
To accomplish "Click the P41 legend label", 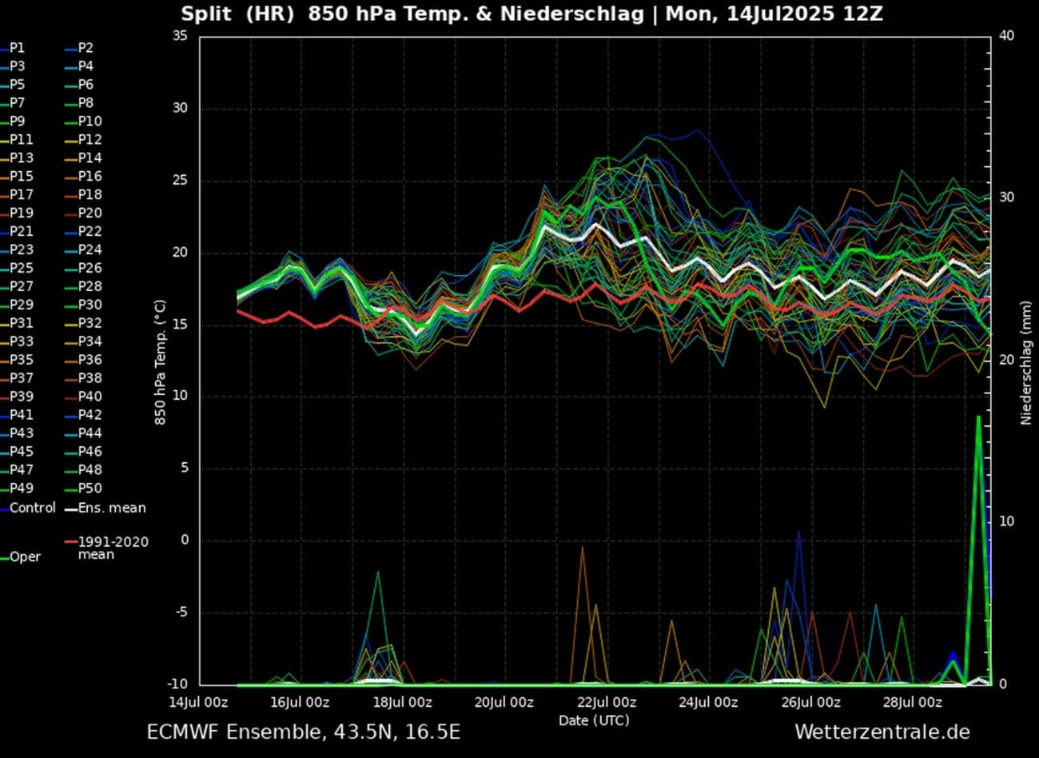I will pyautogui.click(x=21, y=415).
